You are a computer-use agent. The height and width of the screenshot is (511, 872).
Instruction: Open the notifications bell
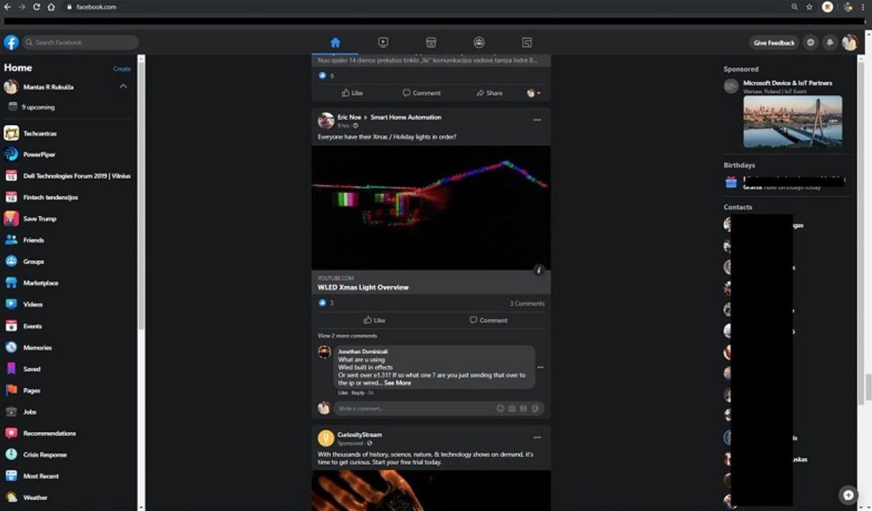click(x=830, y=43)
